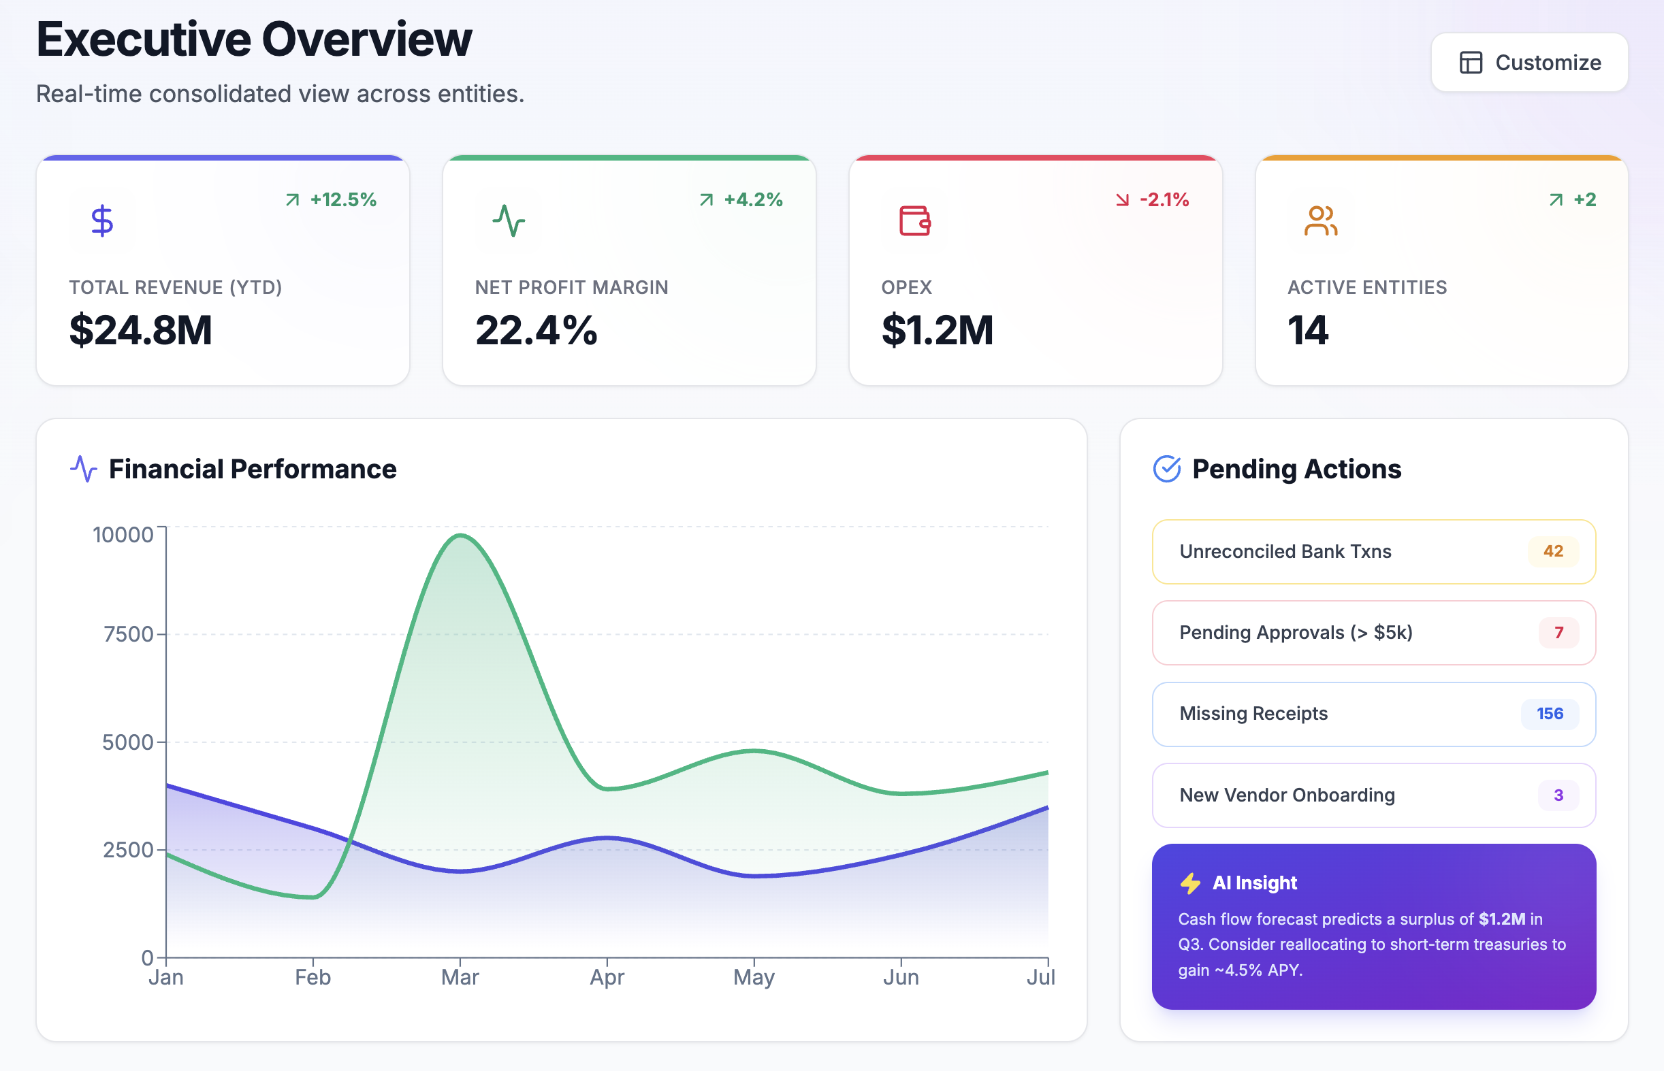Click the checkmark circle icon by Pending Actions
Screen dimensions: 1664x1071
coord(1167,469)
